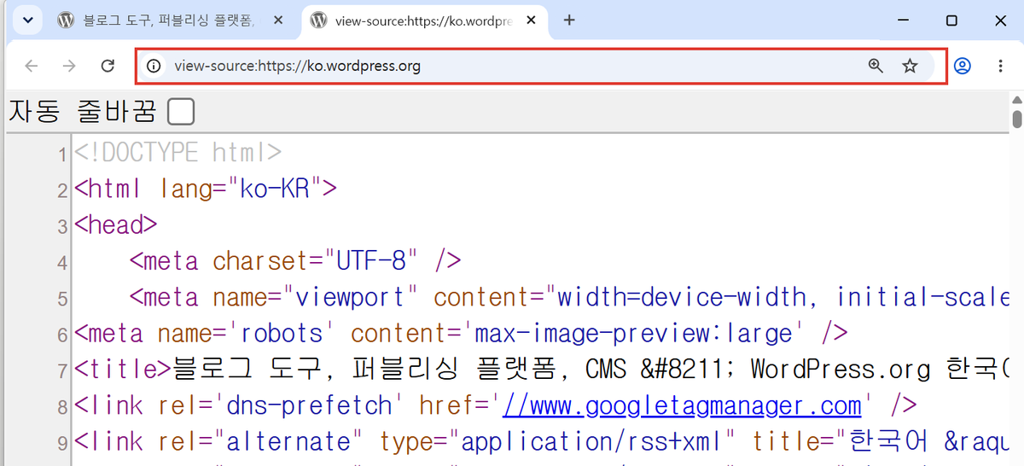Enable the 자동 줄바꿈 checkbox
The image size is (1024, 466).
pyautogui.click(x=181, y=112)
